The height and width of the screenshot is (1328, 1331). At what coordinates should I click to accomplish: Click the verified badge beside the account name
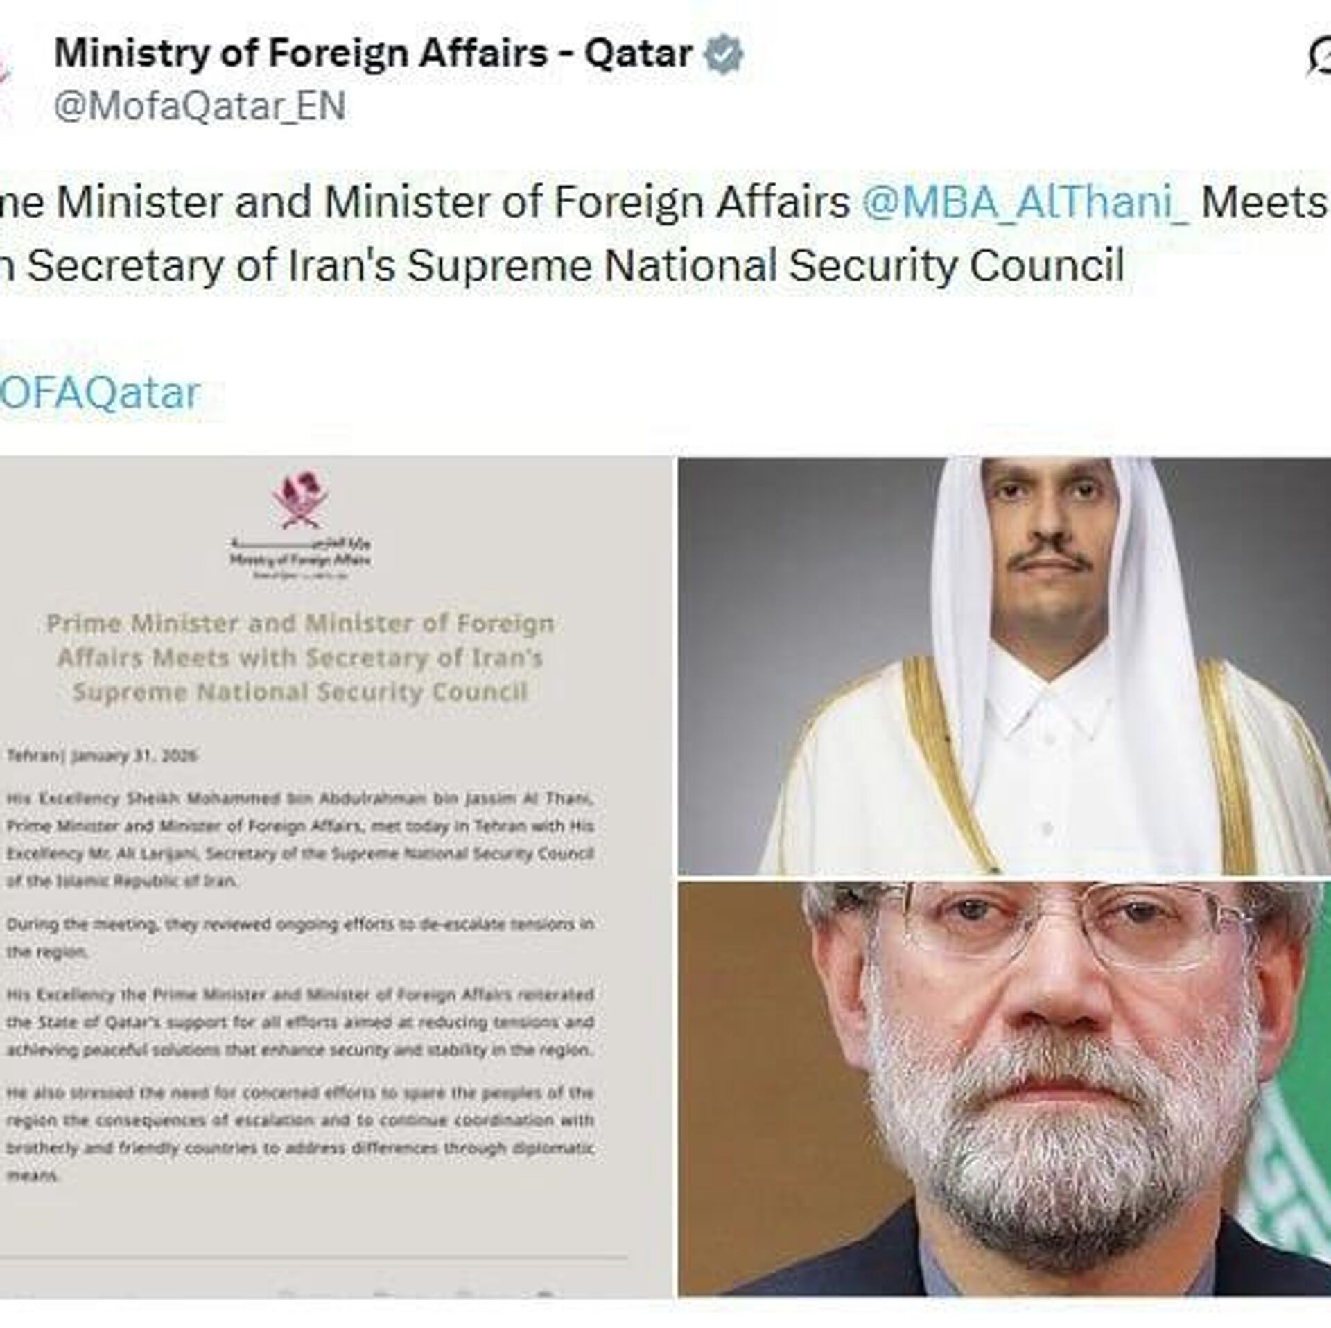[x=724, y=55]
